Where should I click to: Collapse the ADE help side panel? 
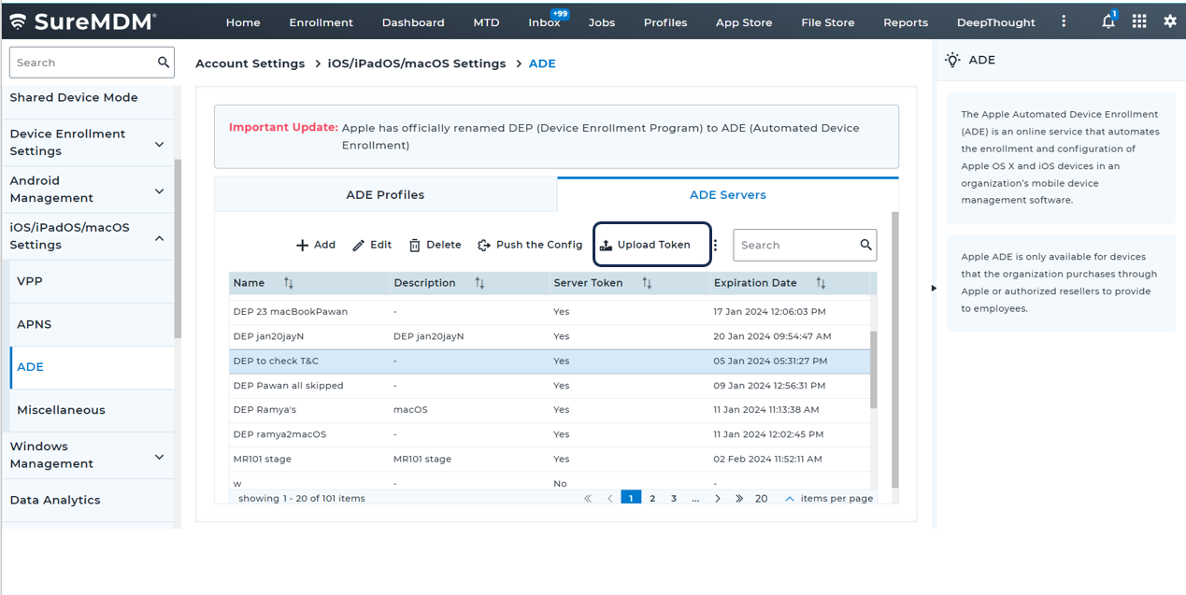933,288
